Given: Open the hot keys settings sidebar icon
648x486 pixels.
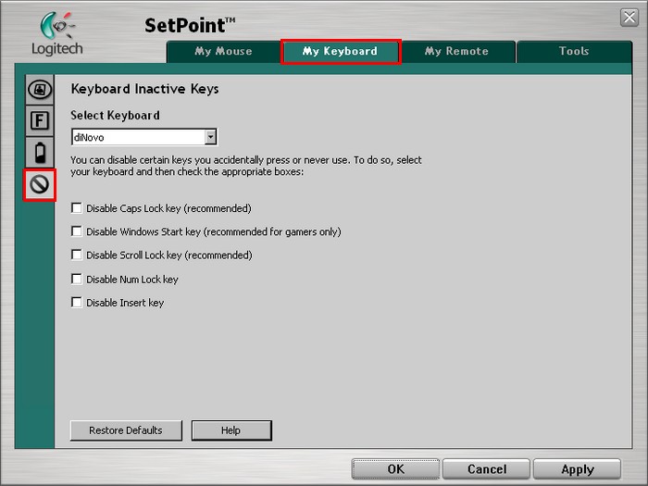Looking at the screenshot, I should [39, 90].
